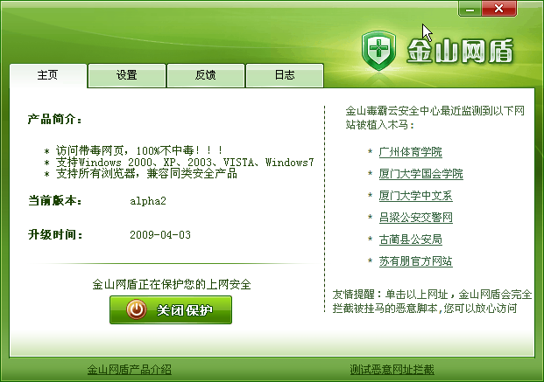Open the 厦门大学国会学院 link
This screenshot has width=544, height=382.
click(x=420, y=174)
